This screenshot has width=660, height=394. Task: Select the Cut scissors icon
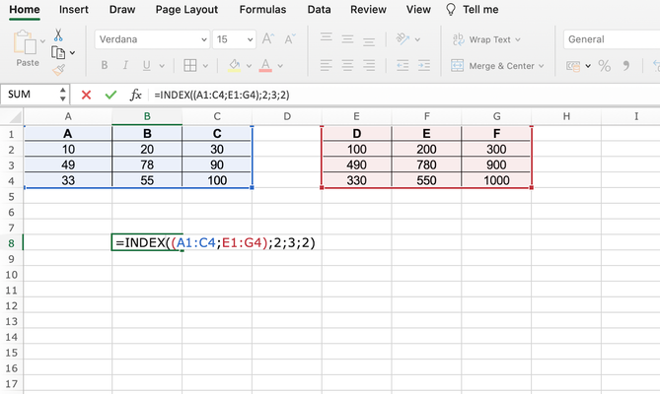coord(58,34)
